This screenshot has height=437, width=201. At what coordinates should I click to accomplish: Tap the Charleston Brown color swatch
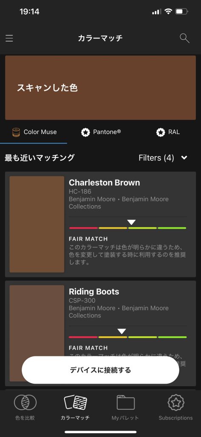click(37, 224)
